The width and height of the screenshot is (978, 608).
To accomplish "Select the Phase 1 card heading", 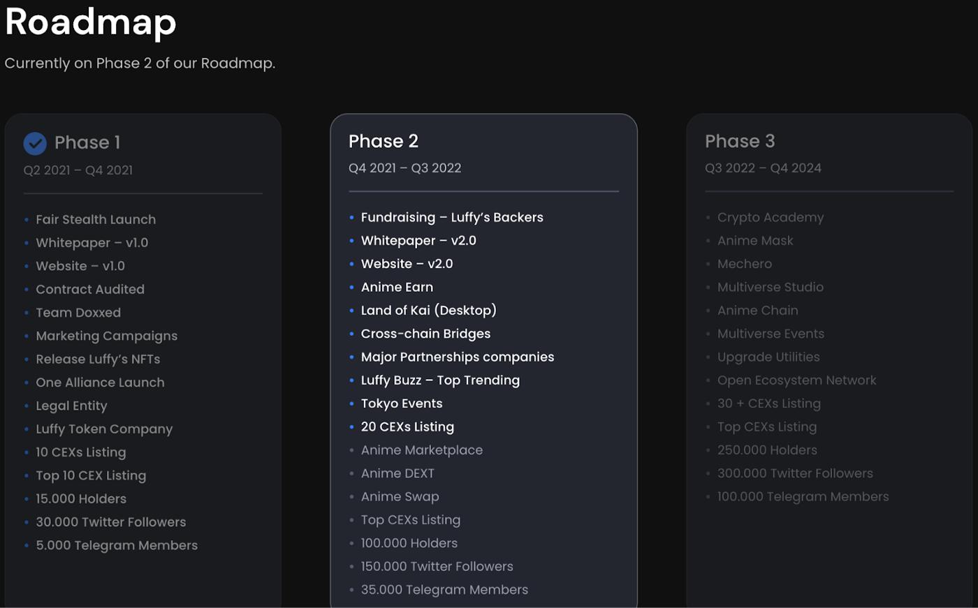I will pos(87,142).
